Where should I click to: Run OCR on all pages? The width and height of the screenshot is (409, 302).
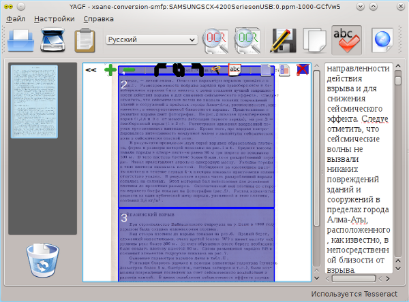[248, 41]
